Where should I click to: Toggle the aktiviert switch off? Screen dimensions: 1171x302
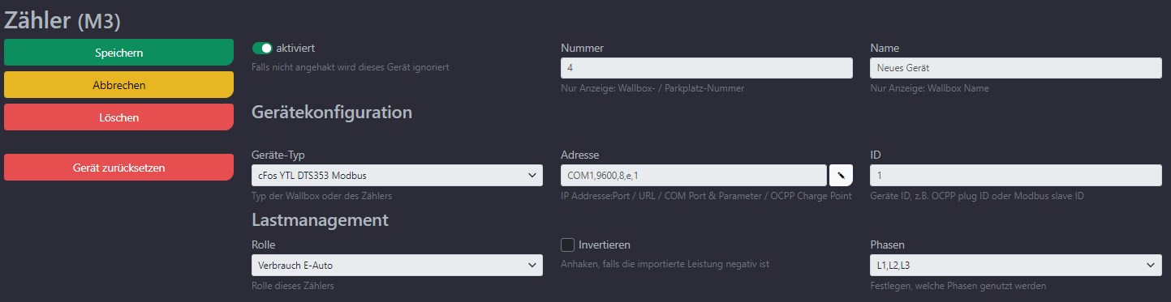pos(262,49)
